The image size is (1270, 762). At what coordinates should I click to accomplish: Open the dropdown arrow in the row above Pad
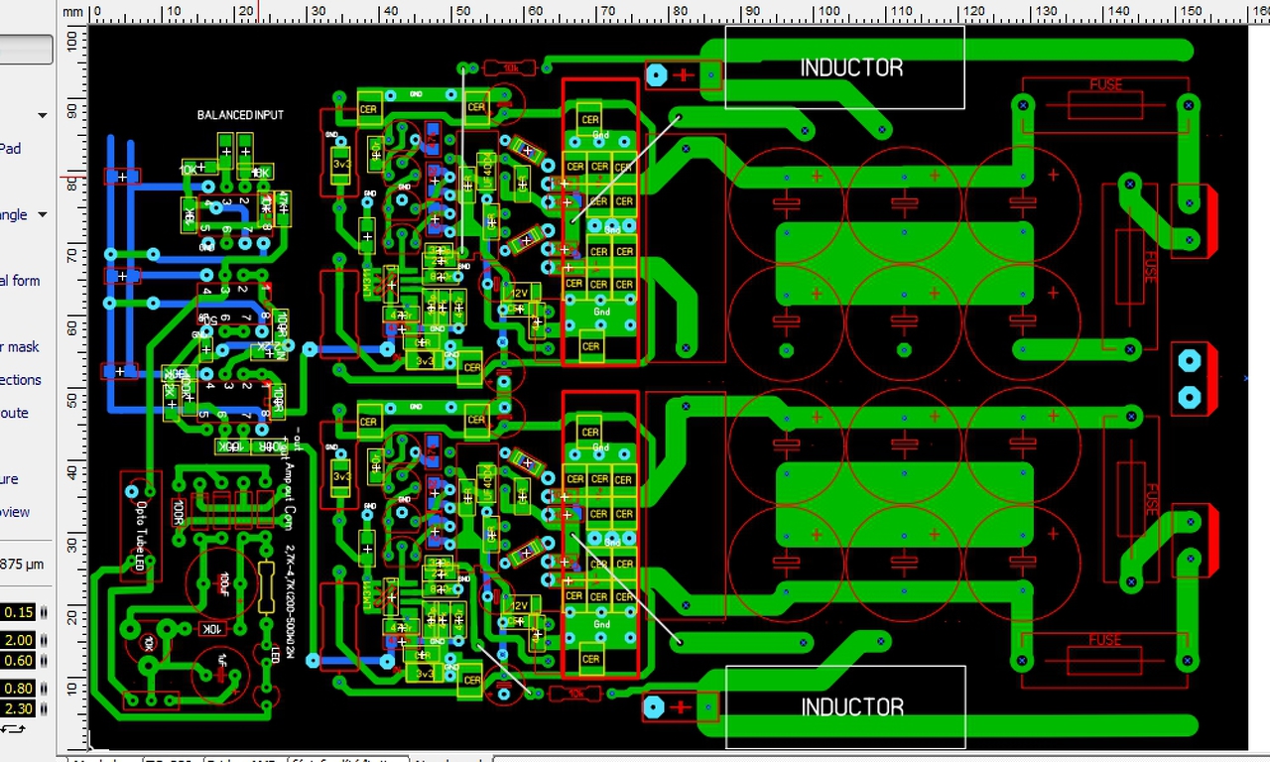click(43, 116)
